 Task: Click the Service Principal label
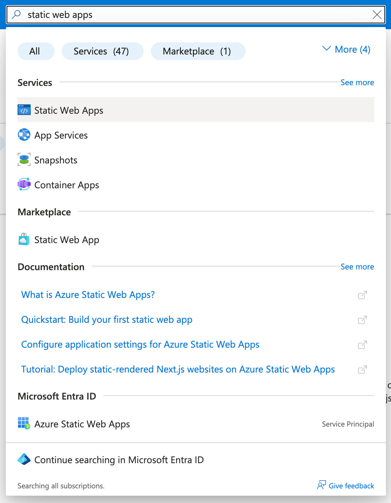pos(348,424)
